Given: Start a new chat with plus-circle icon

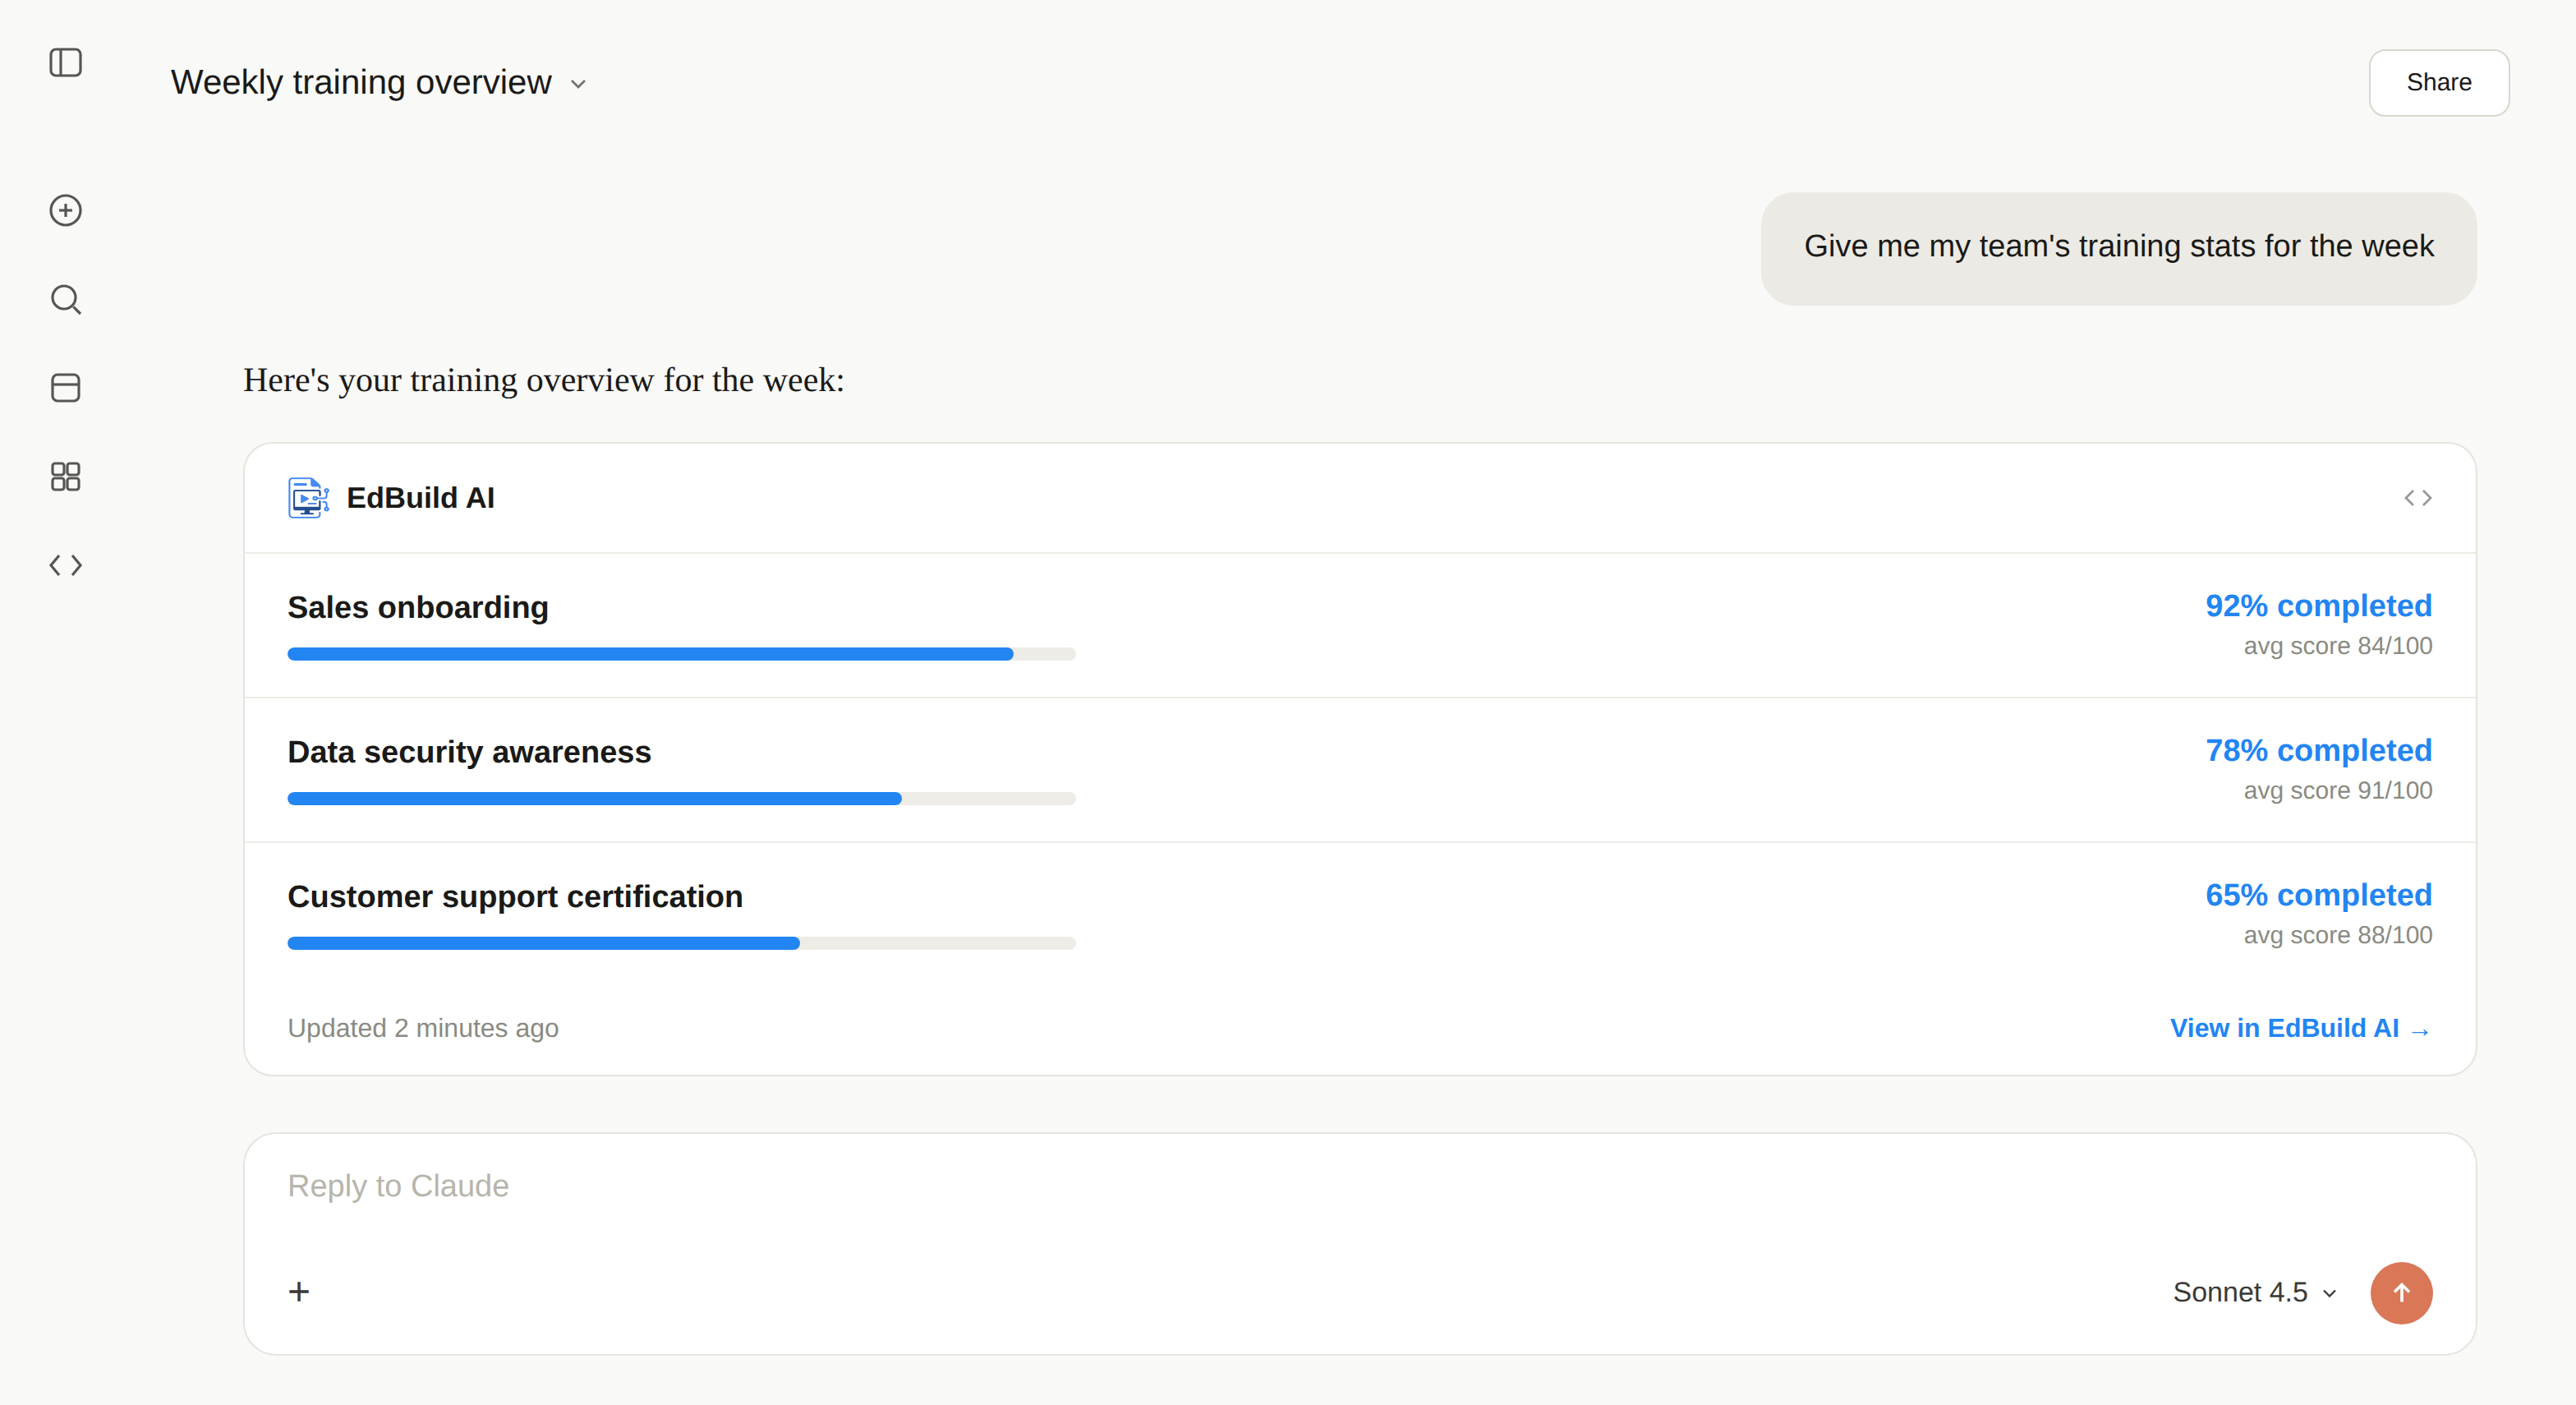Looking at the screenshot, I should click(65, 210).
